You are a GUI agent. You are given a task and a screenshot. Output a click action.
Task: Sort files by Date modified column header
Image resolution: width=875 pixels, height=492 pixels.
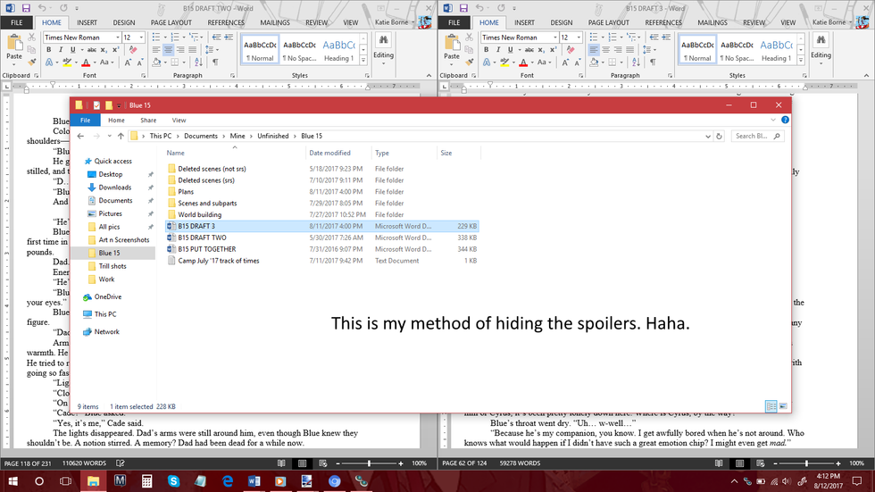pos(330,153)
